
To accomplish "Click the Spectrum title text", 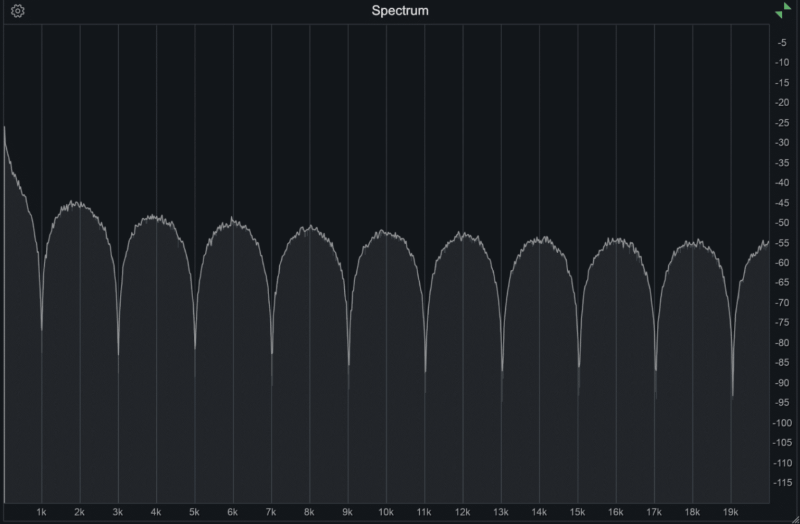I will pos(399,10).
